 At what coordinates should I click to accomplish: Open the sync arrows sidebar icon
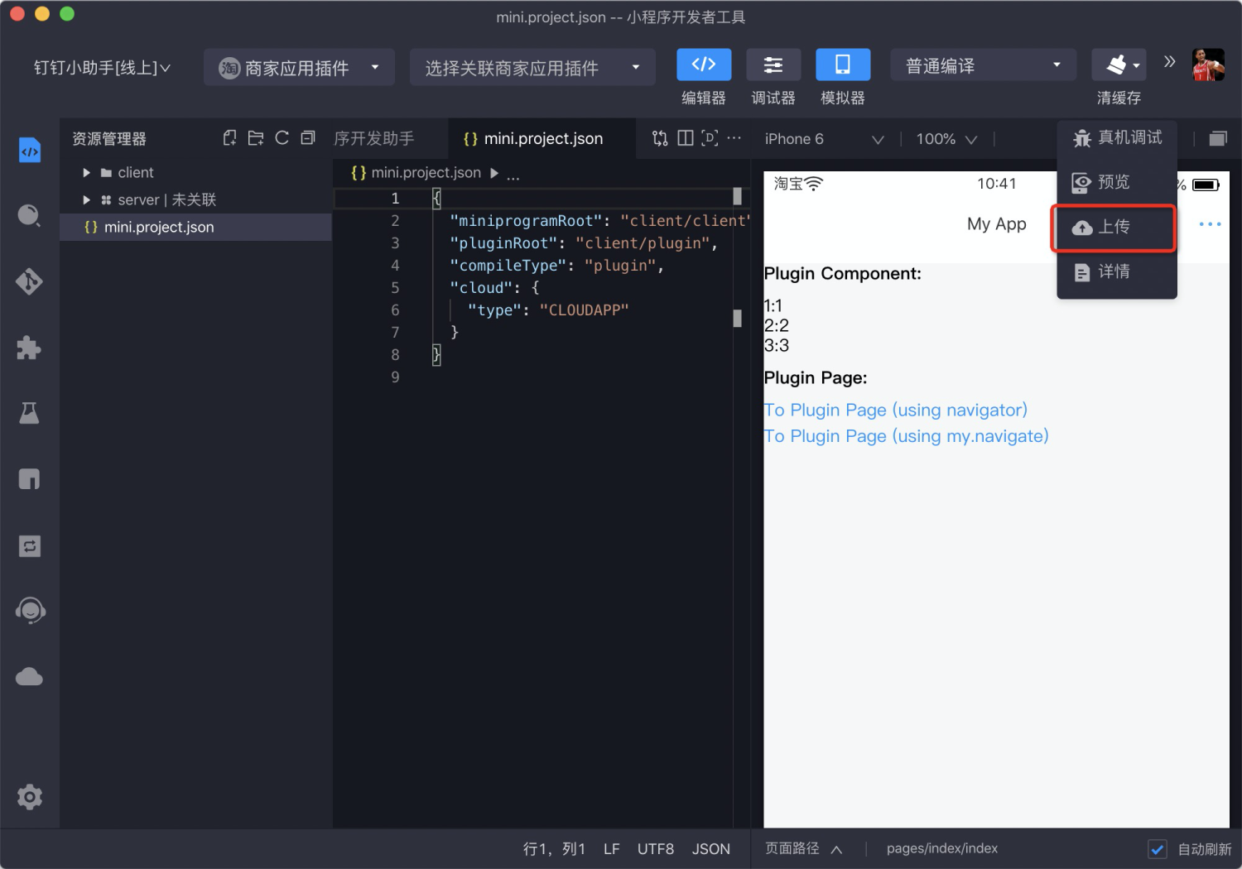pyautogui.click(x=30, y=545)
